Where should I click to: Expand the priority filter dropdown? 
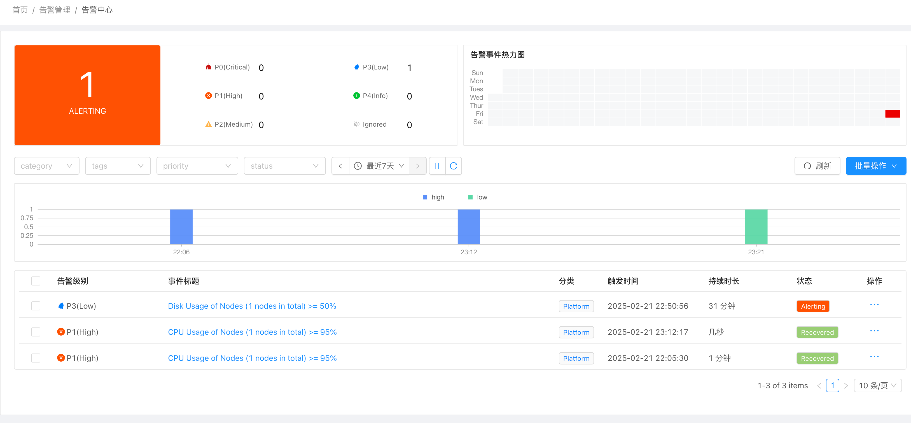(197, 166)
